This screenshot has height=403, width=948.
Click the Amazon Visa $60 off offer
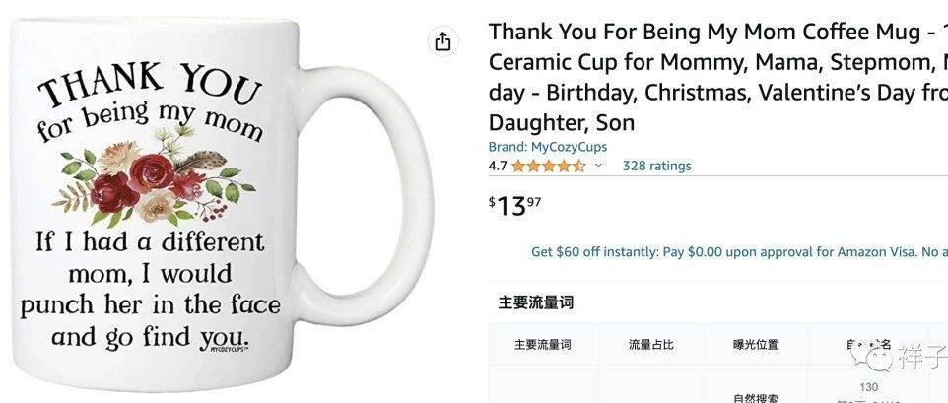click(739, 252)
